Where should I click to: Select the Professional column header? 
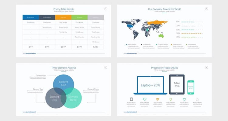(47, 17)
